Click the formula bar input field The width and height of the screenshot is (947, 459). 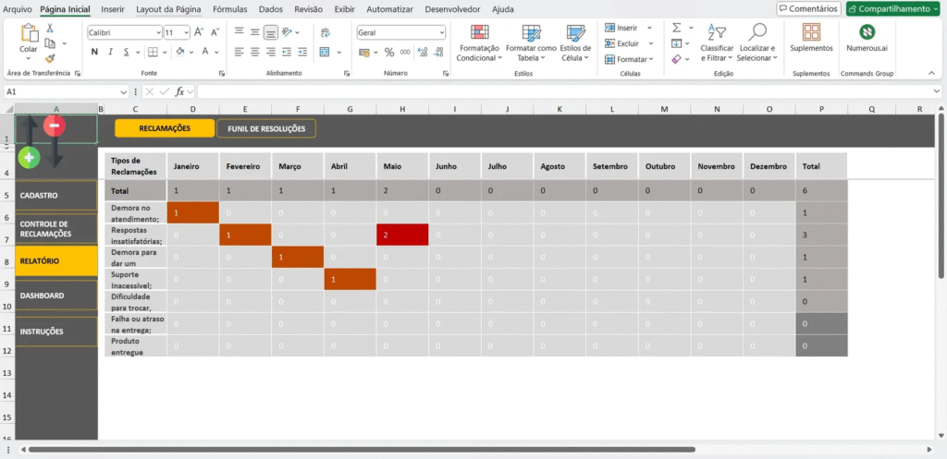point(555,91)
